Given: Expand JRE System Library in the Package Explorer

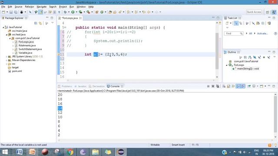Looking at the screenshot, I should [7, 57].
